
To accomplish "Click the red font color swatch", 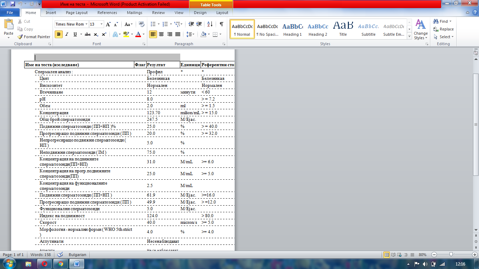I will tap(138, 34).
